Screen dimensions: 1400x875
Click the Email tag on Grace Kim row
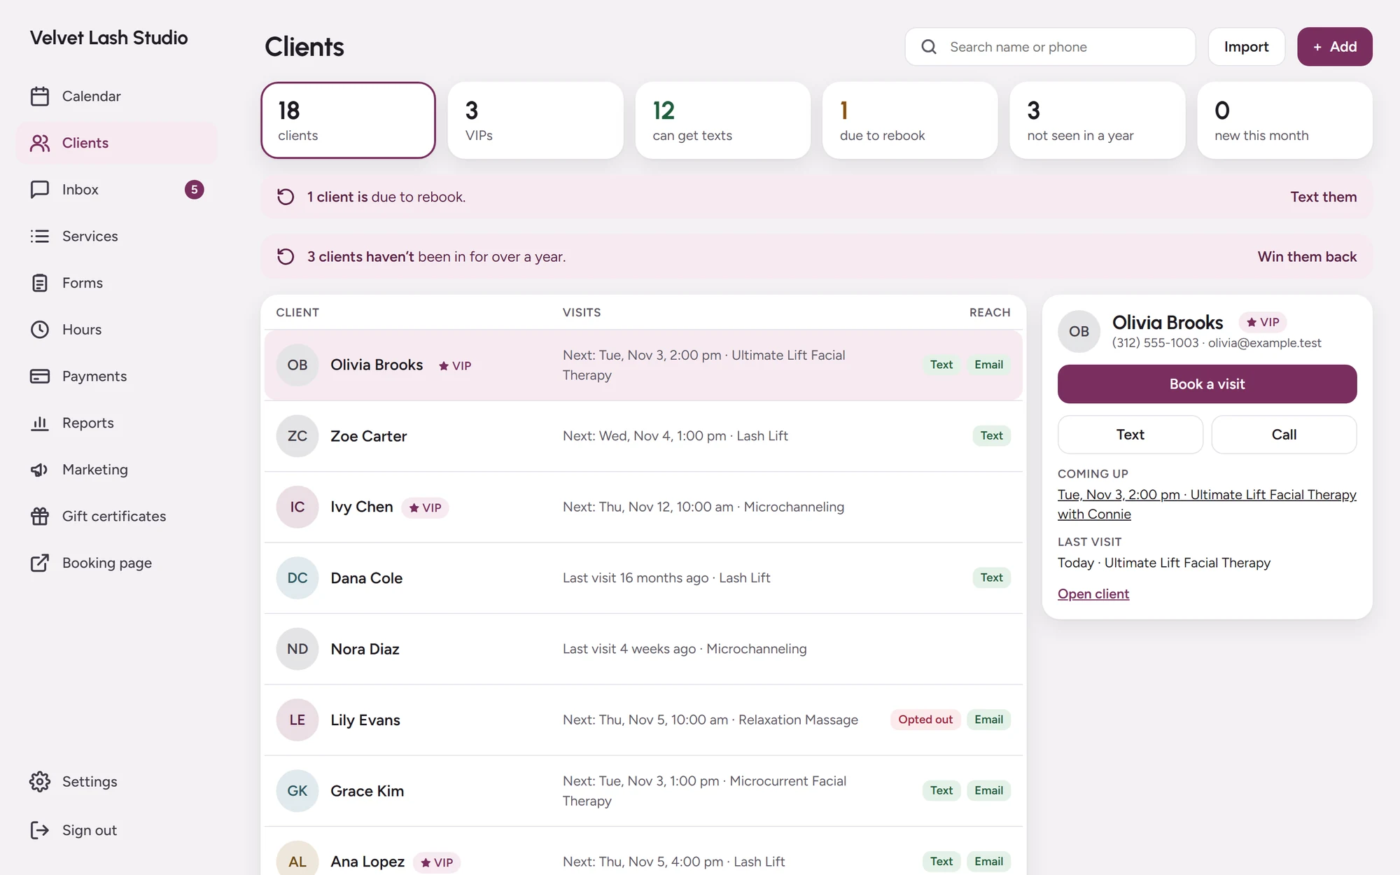pyautogui.click(x=988, y=790)
